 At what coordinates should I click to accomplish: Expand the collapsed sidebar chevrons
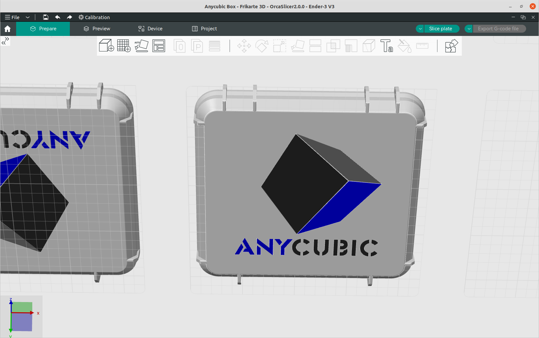click(x=6, y=41)
